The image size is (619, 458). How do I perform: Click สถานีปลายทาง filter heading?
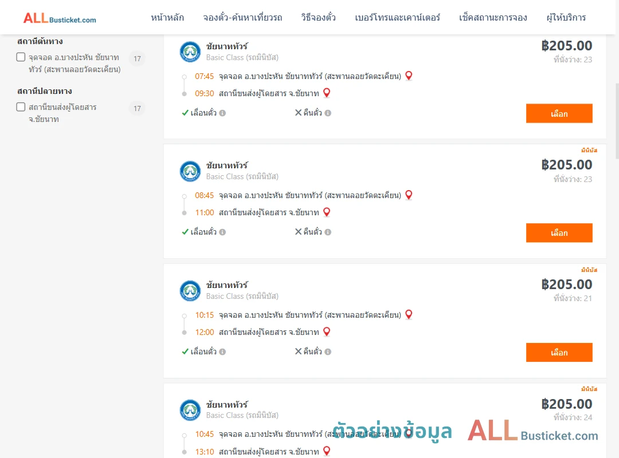45,91
